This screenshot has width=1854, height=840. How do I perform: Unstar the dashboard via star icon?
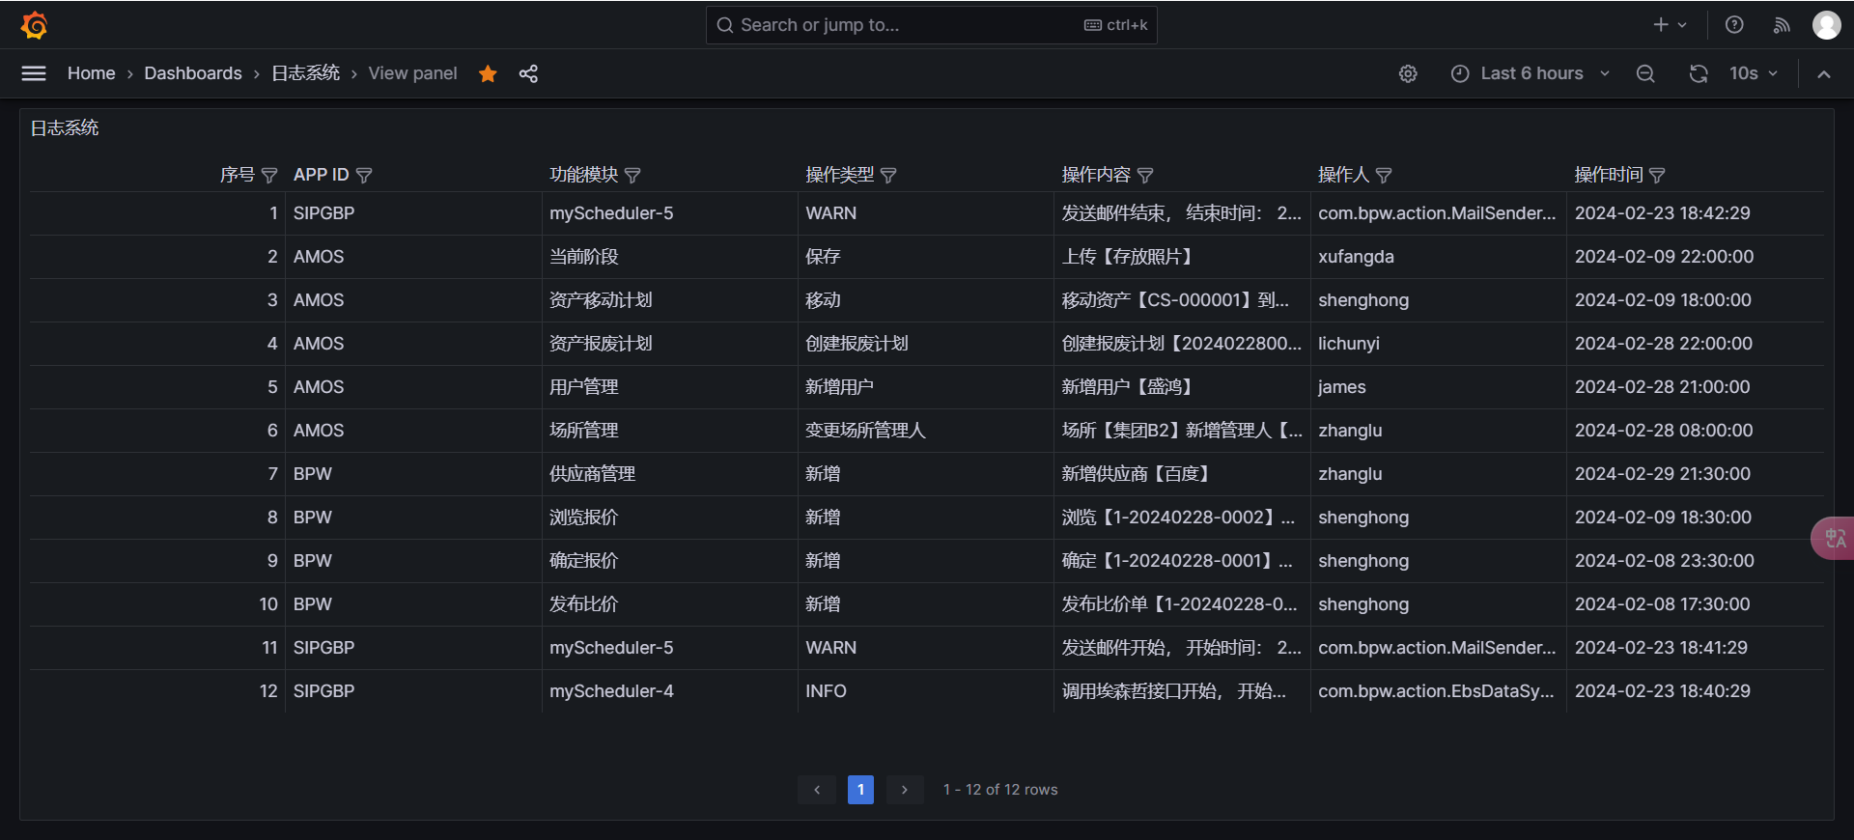pos(488,73)
